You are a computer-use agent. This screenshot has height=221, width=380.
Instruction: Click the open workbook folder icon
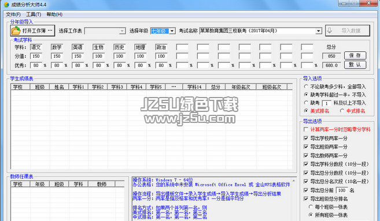[x=16, y=31]
